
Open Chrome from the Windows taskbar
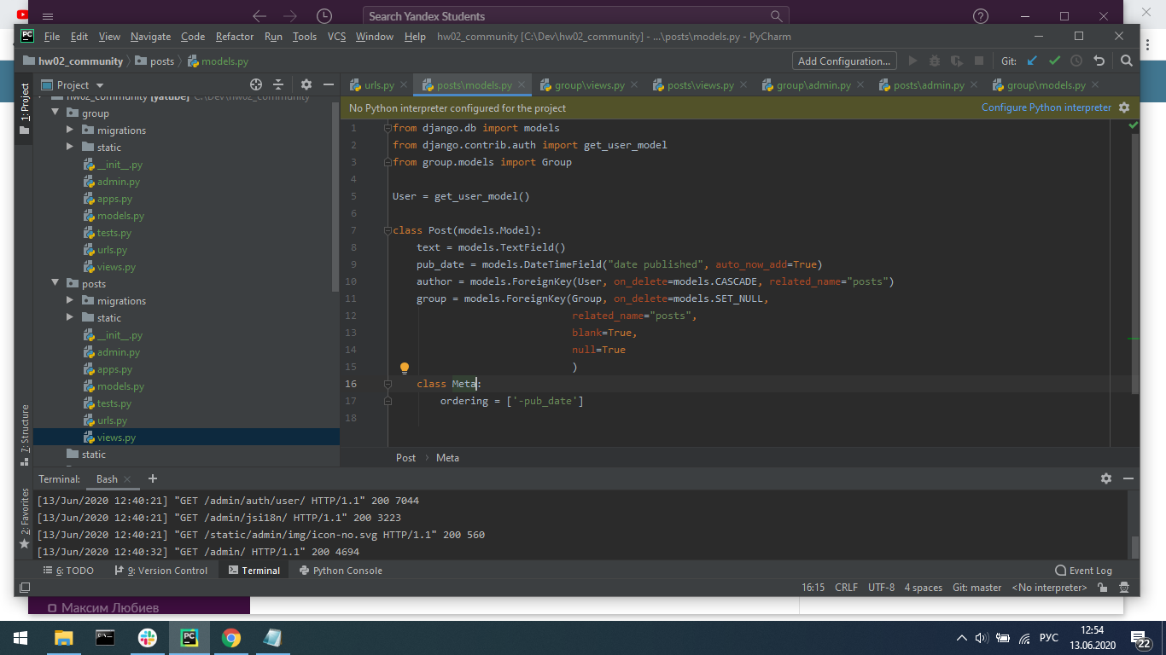230,638
